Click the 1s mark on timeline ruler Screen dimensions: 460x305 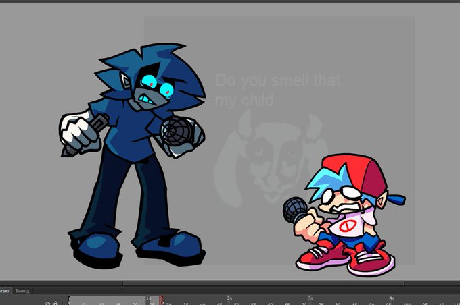click(148, 298)
